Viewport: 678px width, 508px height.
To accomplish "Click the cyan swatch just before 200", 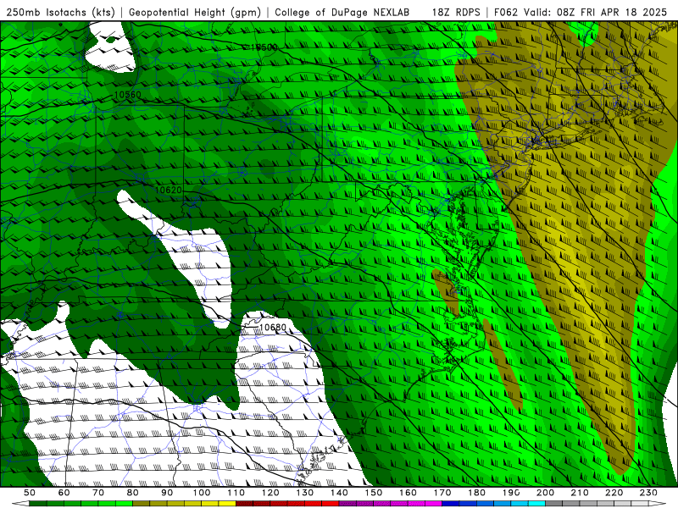I will (536, 504).
